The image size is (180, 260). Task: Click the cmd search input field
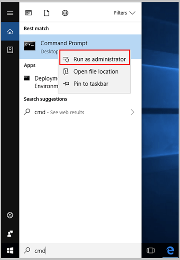[x=80, y=251]
